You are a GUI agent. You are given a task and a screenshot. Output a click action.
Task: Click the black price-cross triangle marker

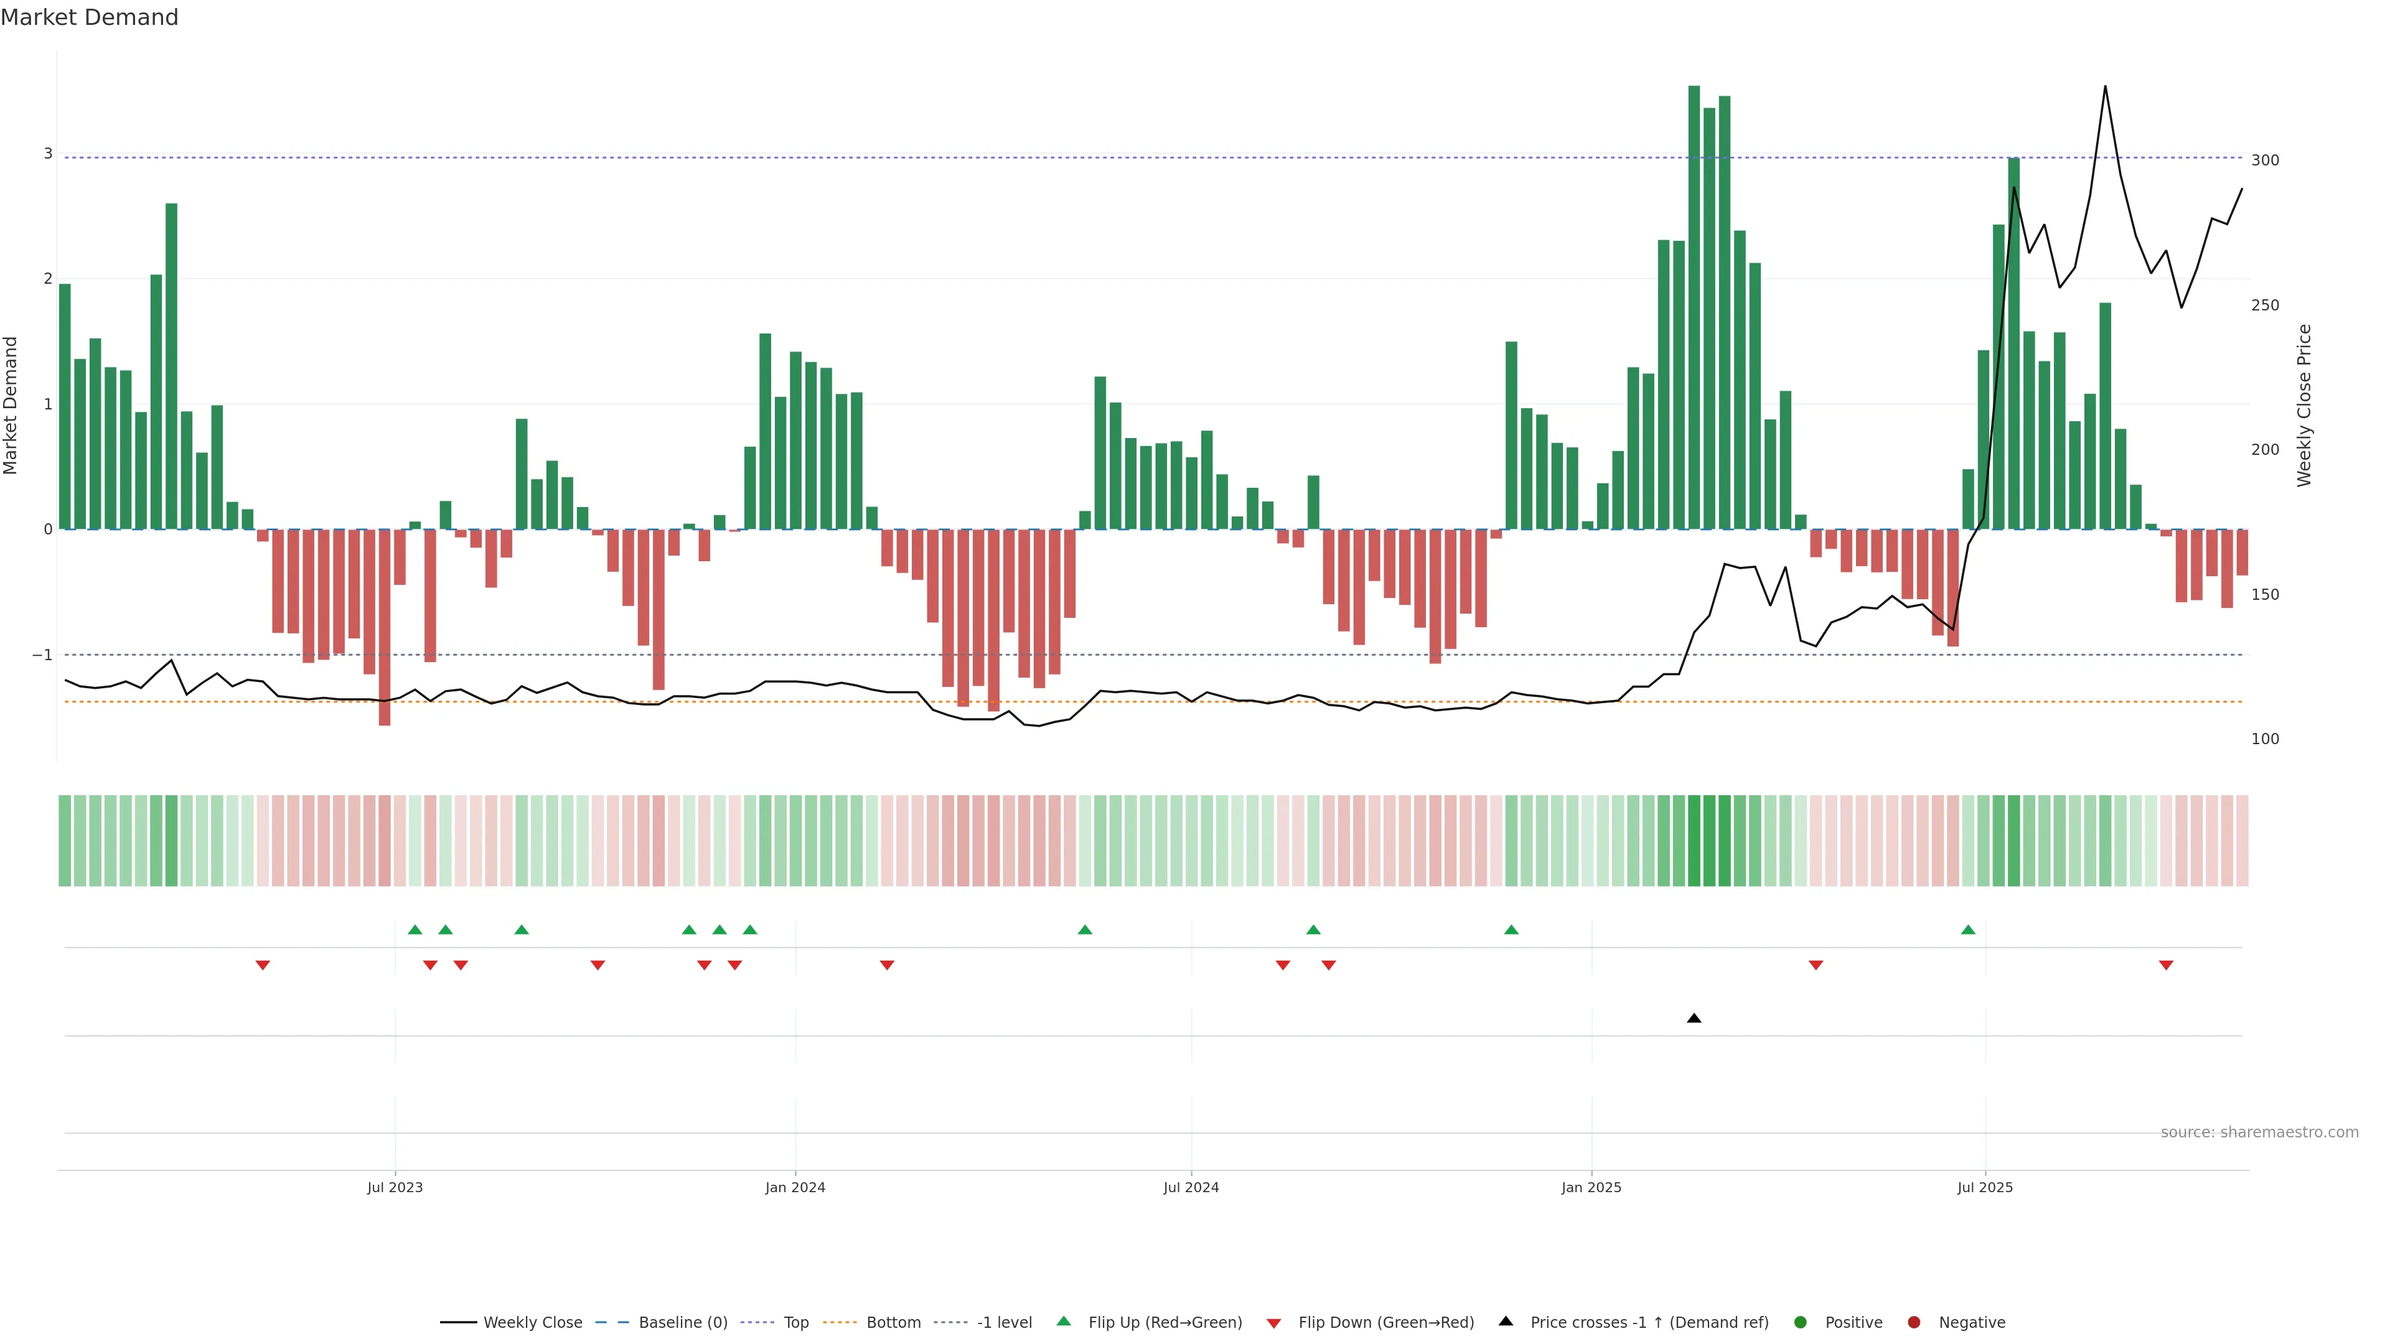pos(1693,1019)
